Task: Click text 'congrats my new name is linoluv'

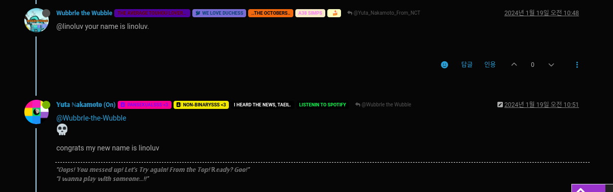Action: 108,148
